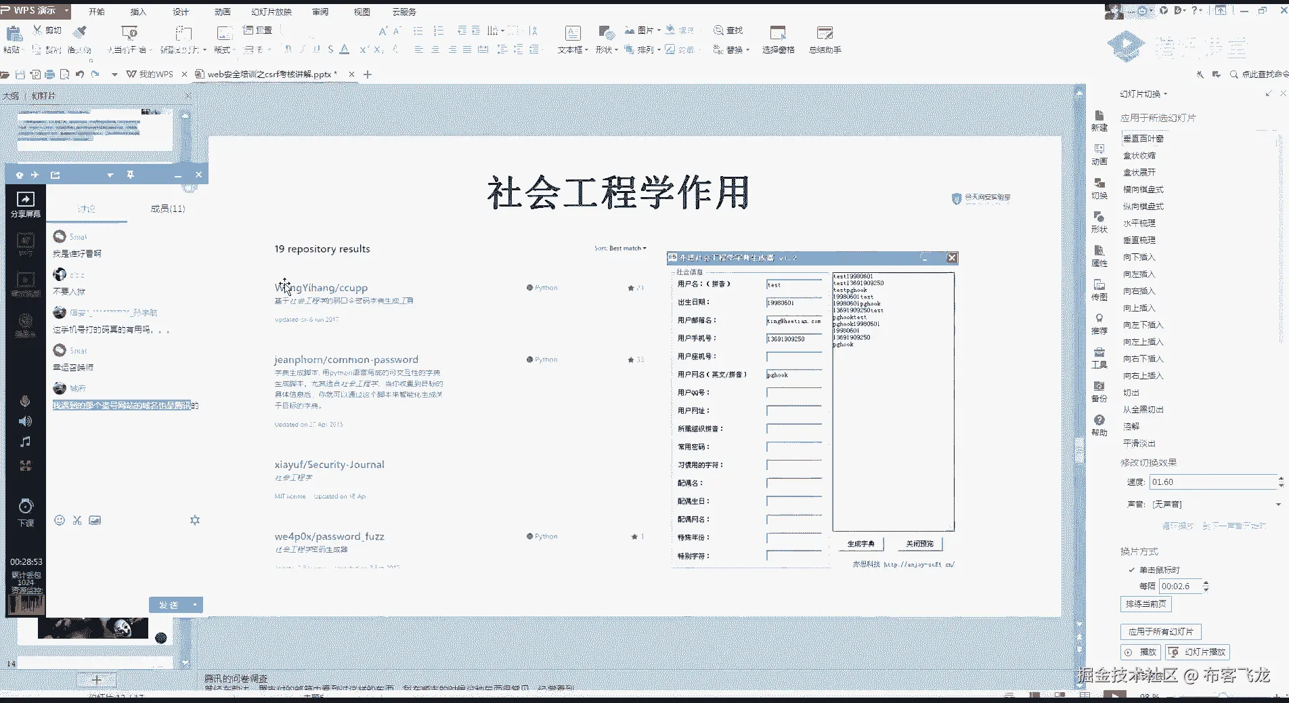1289x703 pixels.
Task: Switch to the Members 成员(11) chat tab
Action: [x=168, y=209]
